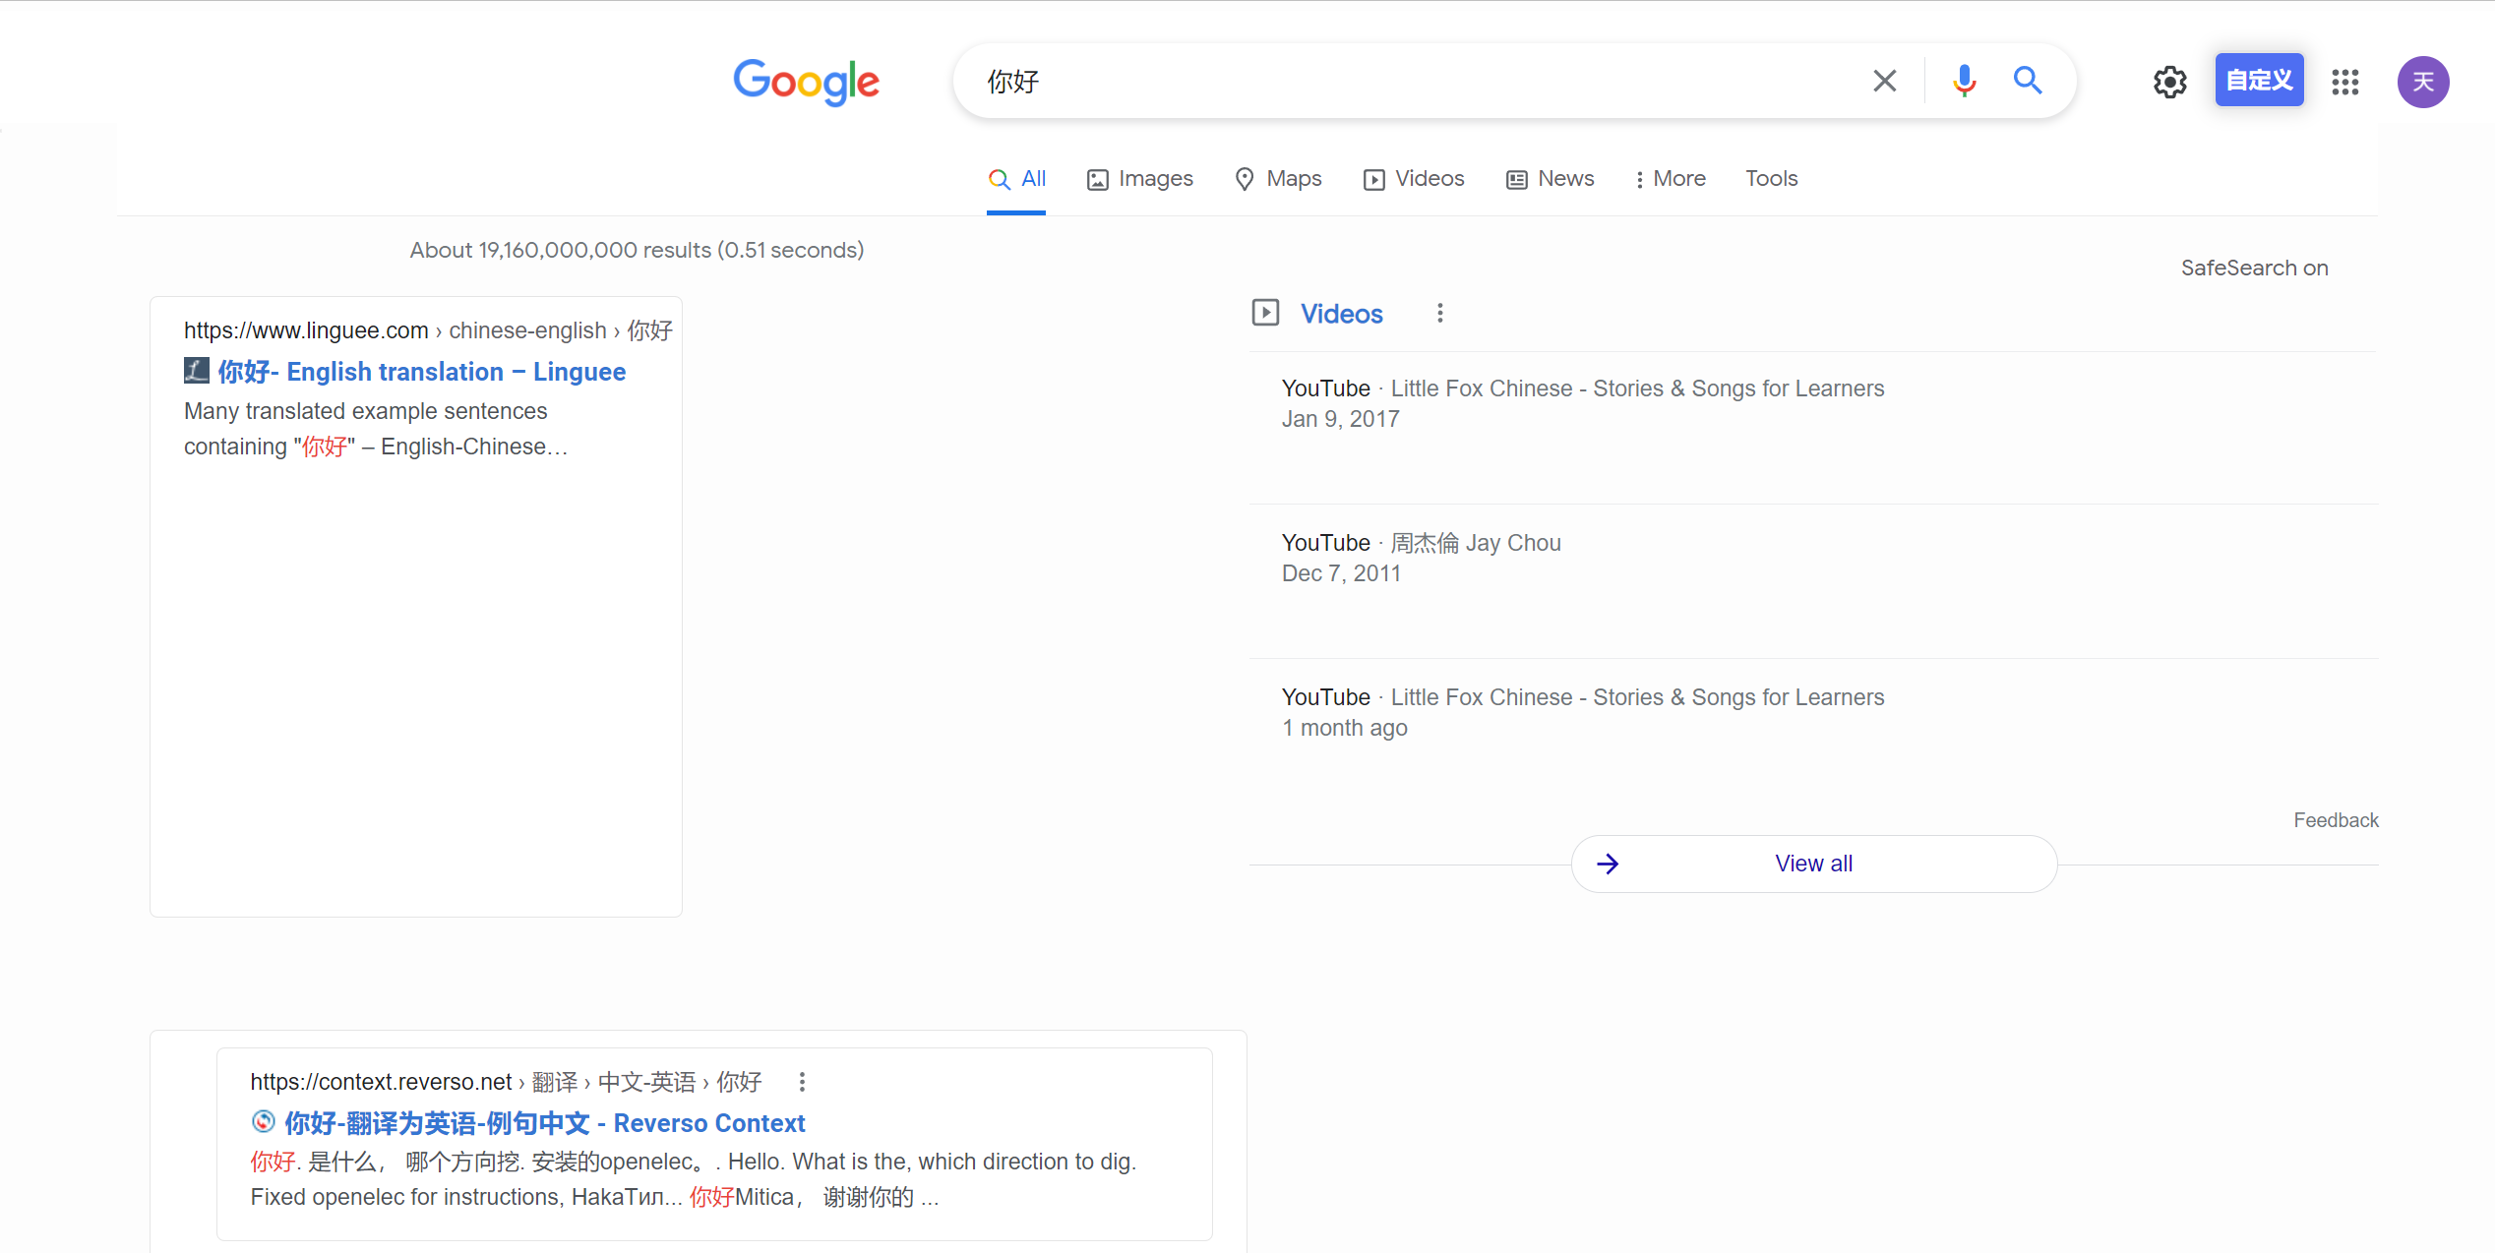Click the blue magnifying glass search icon
Image resolution: width=2495 pixels, height=1253 pixels.
tap(2028, 81)
